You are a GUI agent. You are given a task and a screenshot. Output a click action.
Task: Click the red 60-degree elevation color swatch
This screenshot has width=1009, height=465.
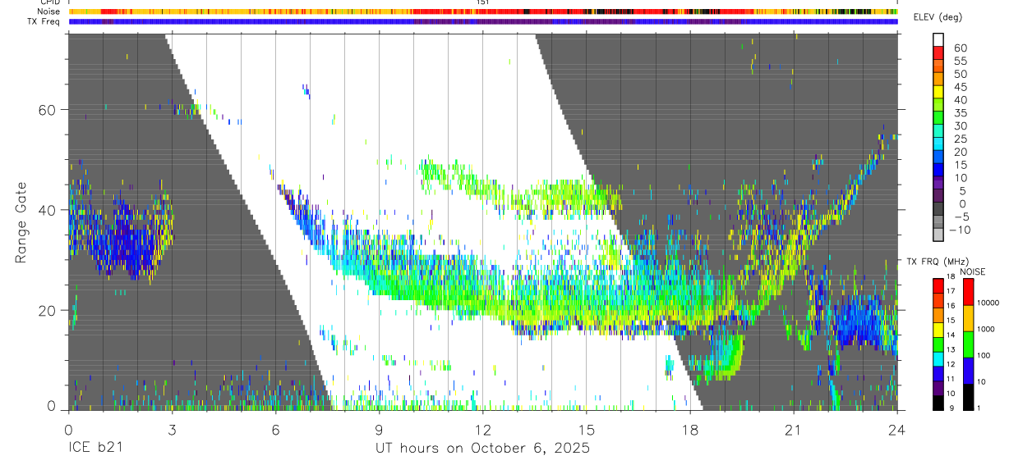click(x=938, y=53)
